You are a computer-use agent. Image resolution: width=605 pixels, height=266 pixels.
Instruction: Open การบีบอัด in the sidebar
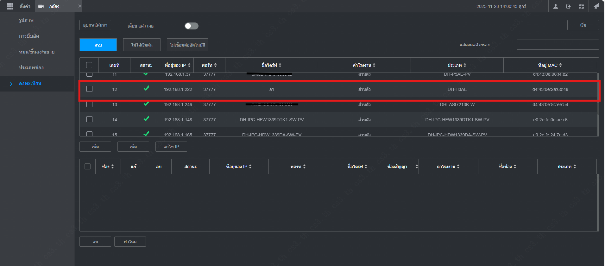point(29,36)
